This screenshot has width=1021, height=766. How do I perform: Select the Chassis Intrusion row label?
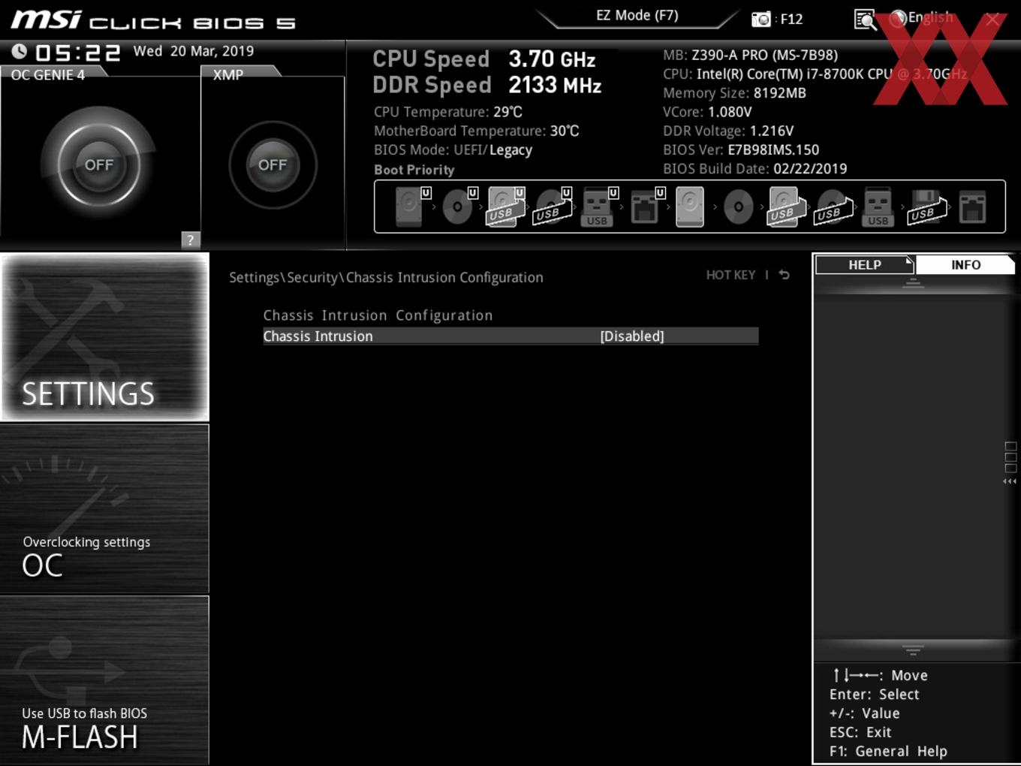318,336
